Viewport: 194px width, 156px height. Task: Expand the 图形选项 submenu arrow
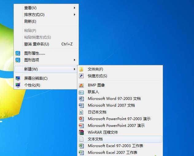(x=75, y=60)
